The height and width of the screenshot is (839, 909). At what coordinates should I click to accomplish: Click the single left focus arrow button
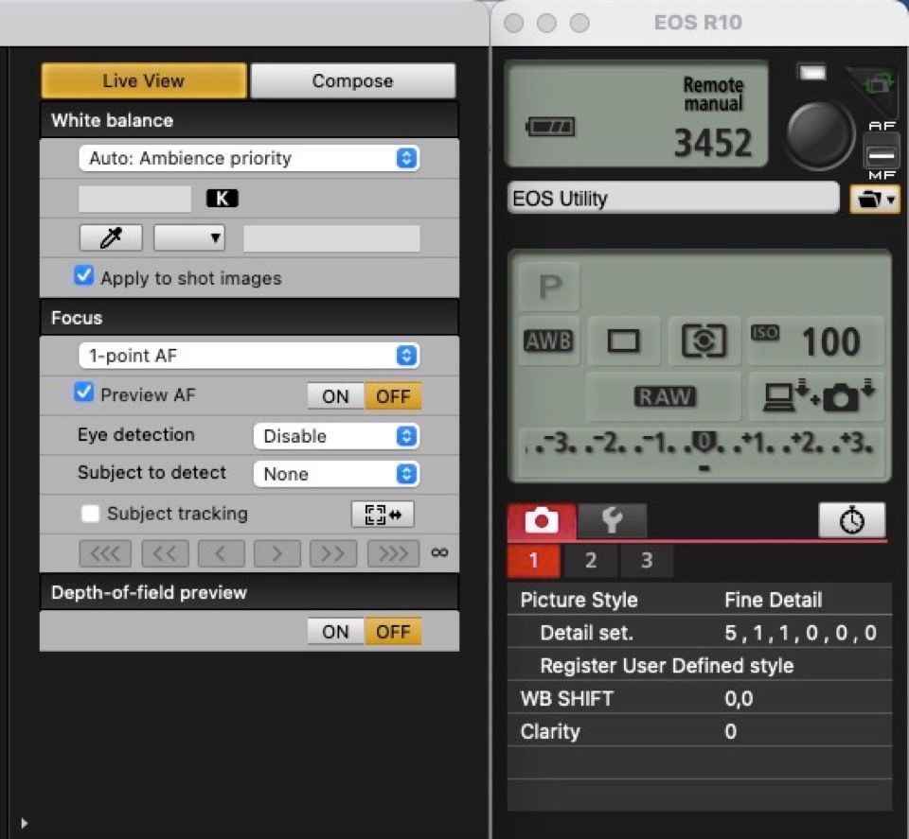pos(221,554)
